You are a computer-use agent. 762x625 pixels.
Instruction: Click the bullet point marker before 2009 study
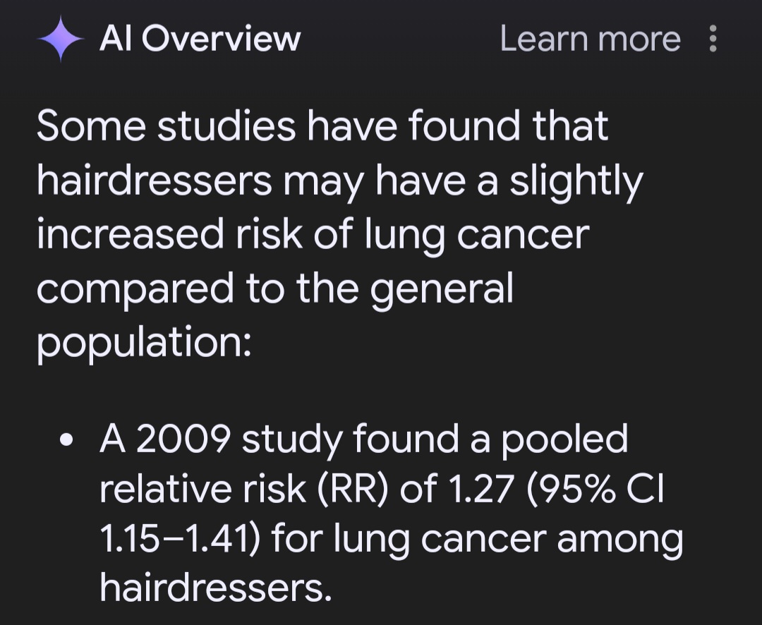66,440
